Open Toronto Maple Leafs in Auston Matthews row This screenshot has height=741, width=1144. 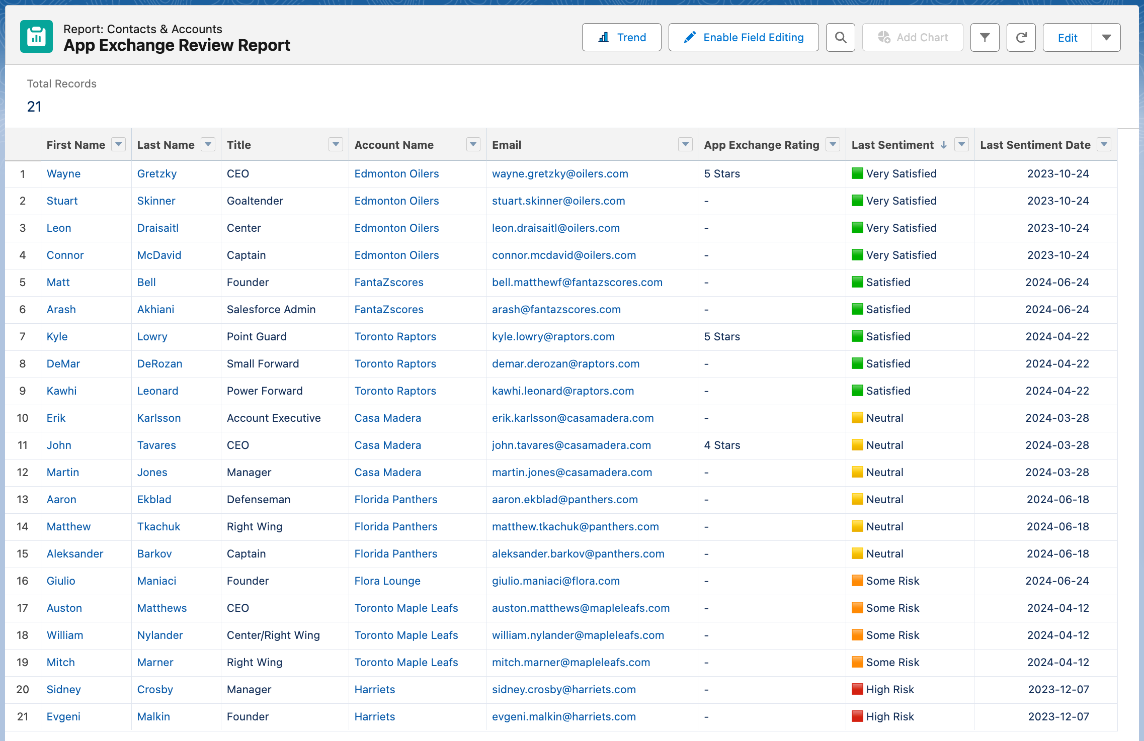[x=406, y=608]
